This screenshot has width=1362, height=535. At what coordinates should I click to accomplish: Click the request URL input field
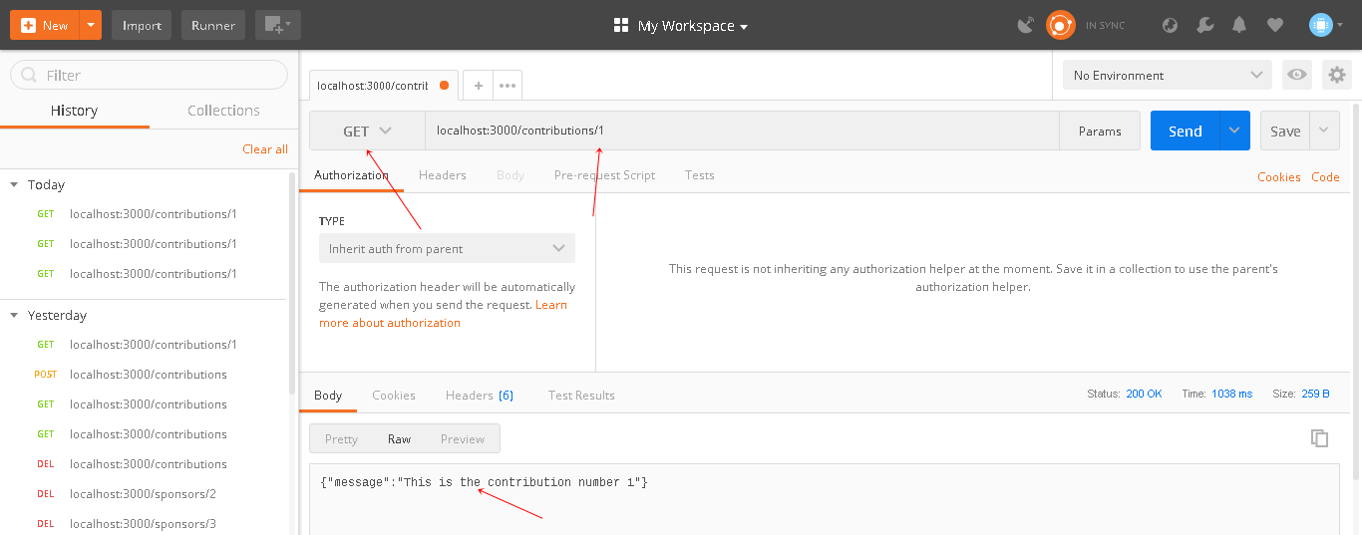click(742, 131)
